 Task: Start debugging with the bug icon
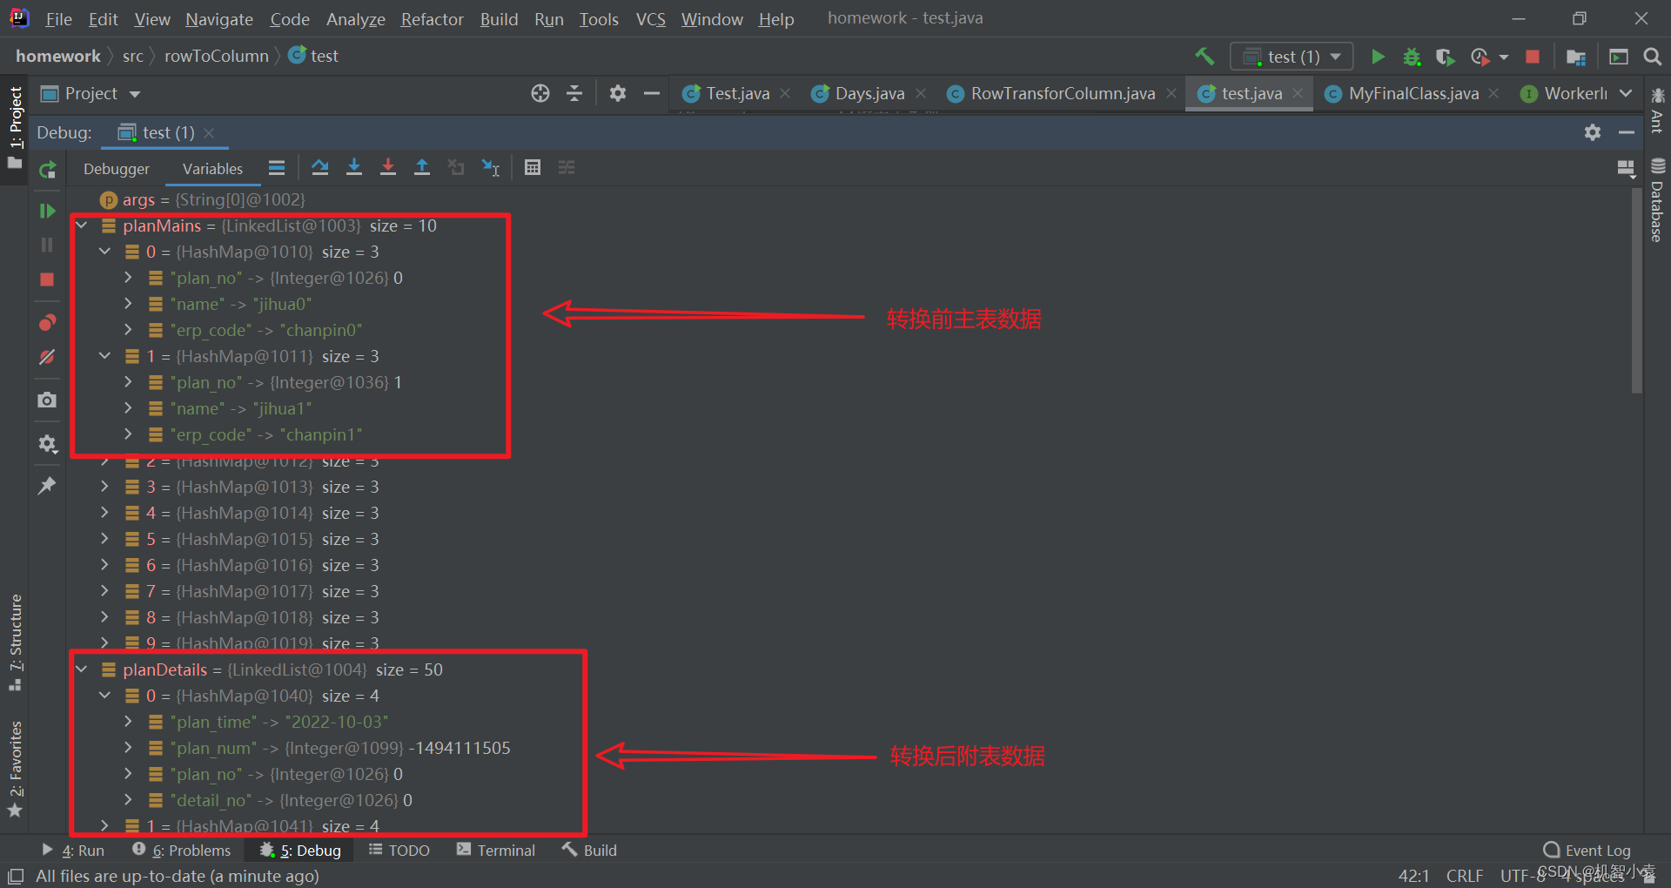coord(1412,57)
